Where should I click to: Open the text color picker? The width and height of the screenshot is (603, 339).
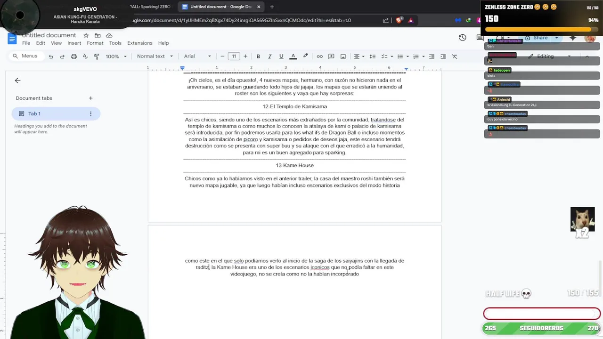coord(293,56)
